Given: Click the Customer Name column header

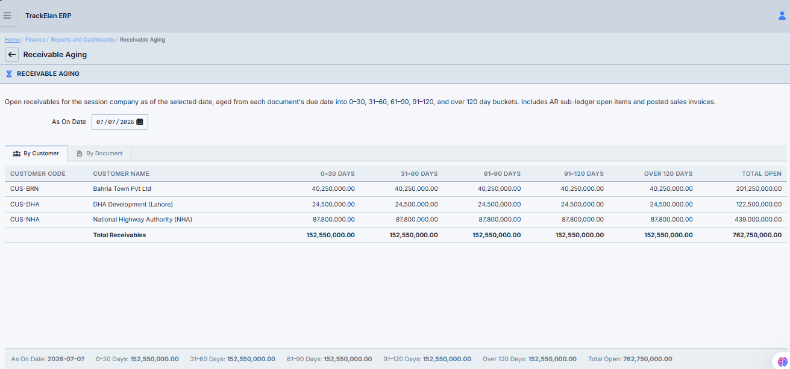Looking at the screenshot, I should (x=121, y=174).
